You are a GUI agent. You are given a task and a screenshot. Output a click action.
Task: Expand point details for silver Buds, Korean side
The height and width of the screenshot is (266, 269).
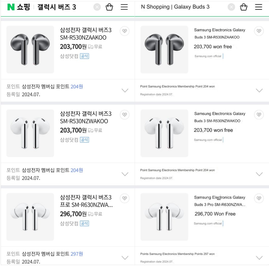click(x=125, y=90)
